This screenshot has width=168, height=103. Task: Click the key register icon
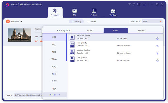coord(134,4)
